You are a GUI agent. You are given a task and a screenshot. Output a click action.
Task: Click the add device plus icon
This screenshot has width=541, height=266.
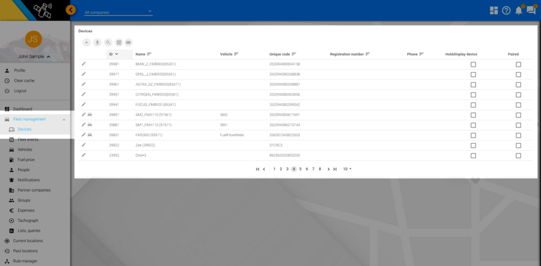87,43
